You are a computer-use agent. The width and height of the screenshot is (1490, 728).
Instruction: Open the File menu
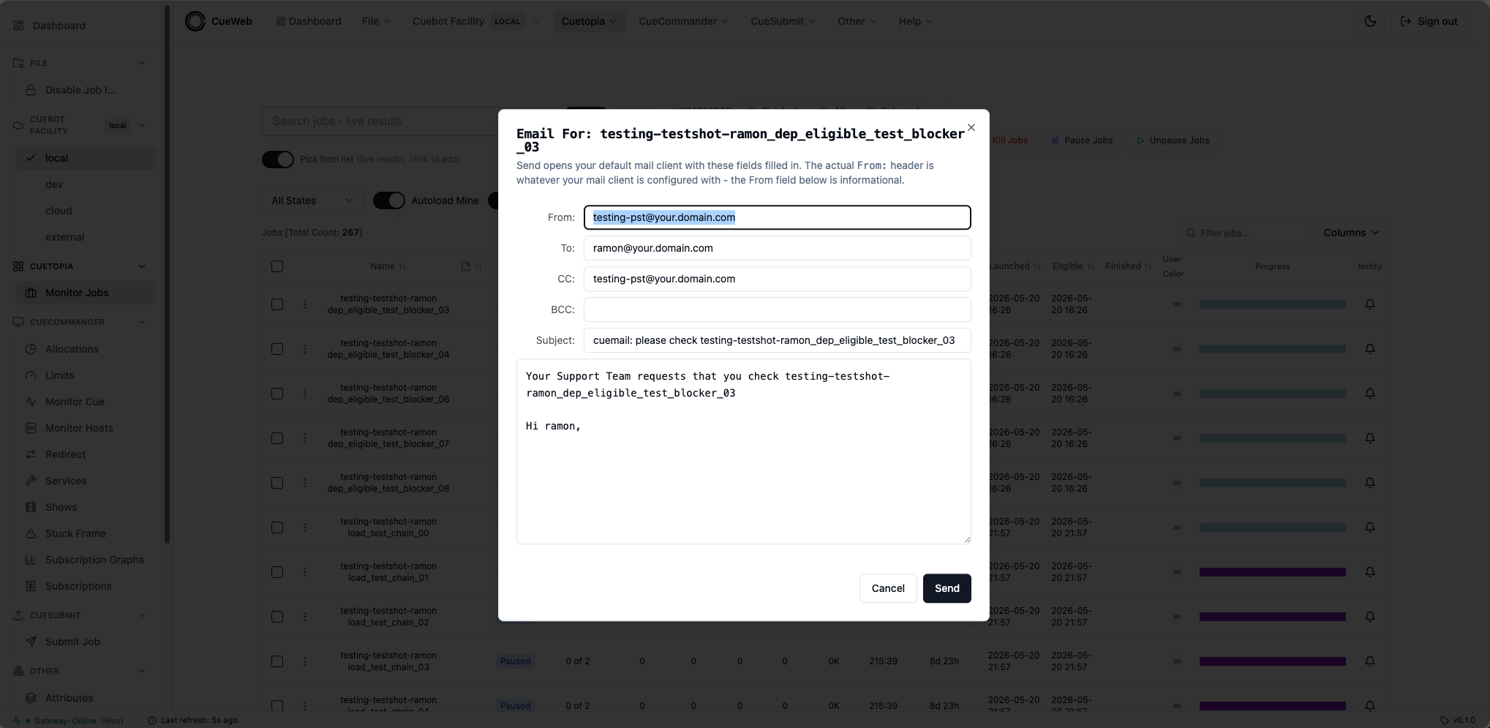376,21
